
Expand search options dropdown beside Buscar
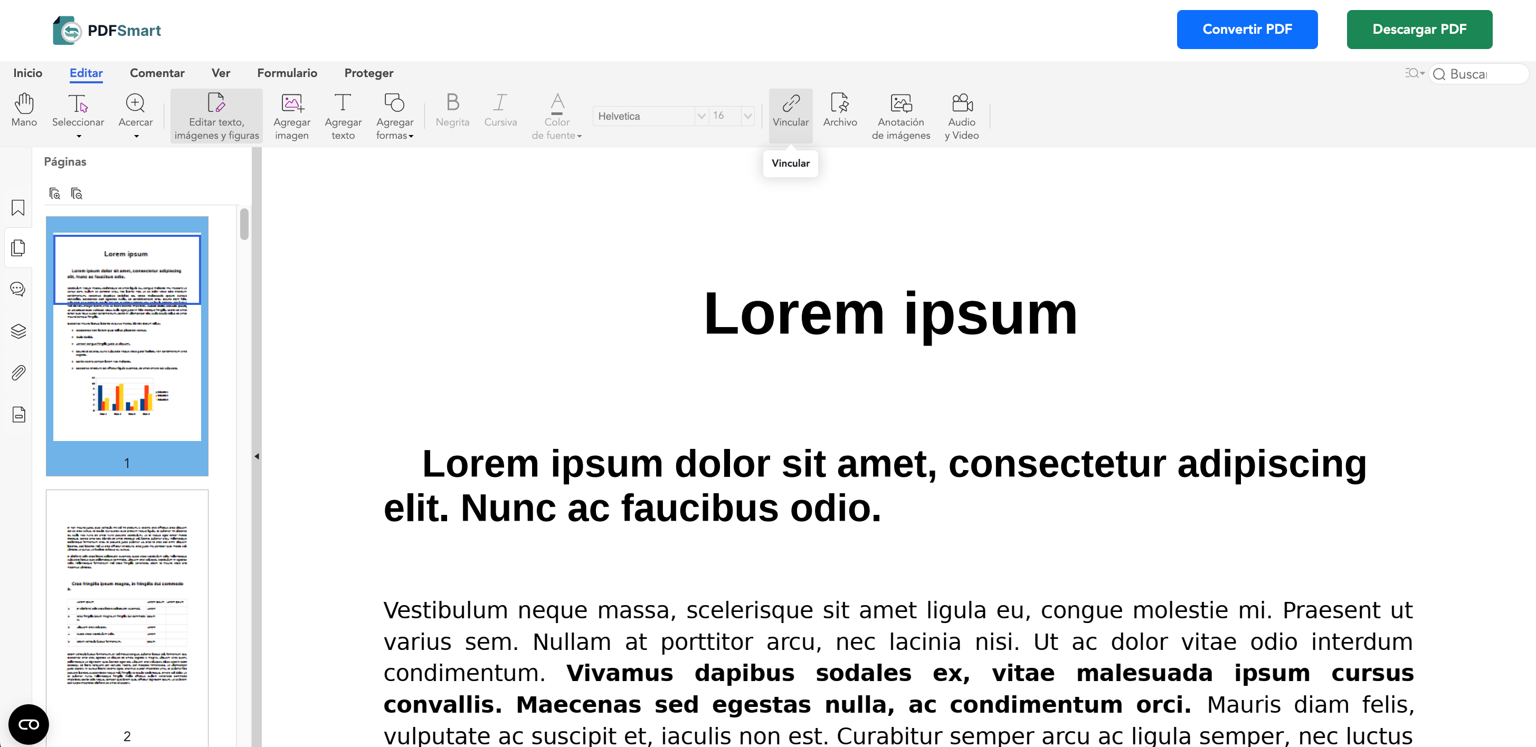coord(1415,73)
